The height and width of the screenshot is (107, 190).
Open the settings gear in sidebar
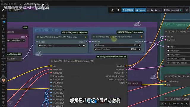point(3,103)
